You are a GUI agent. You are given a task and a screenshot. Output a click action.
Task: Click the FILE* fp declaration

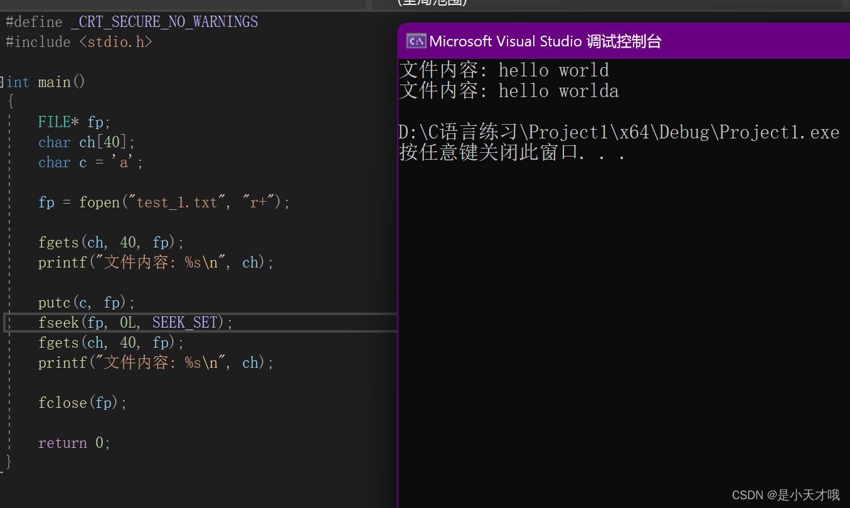(x=74, y=122)
